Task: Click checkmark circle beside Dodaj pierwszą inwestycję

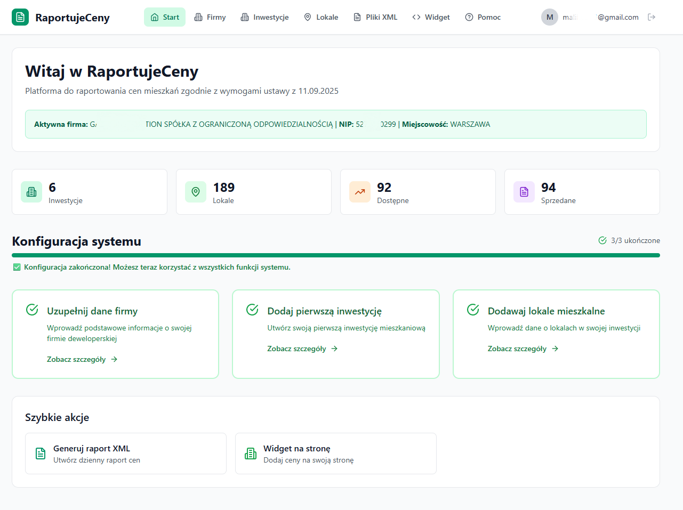Action: pyautogui.click(x=252, y=310)
